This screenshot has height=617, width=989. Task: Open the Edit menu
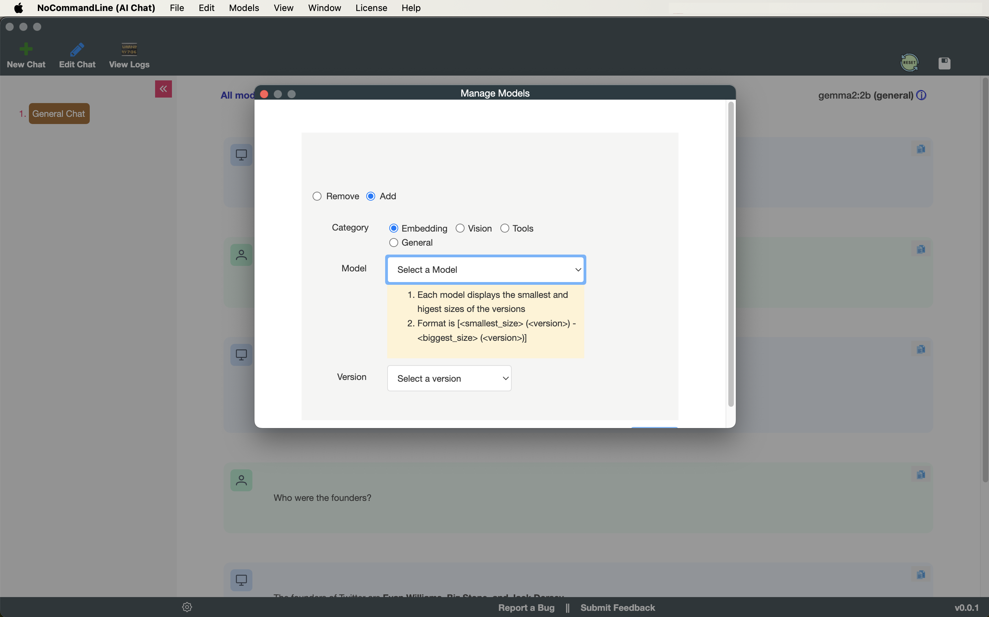click(206, 8)
